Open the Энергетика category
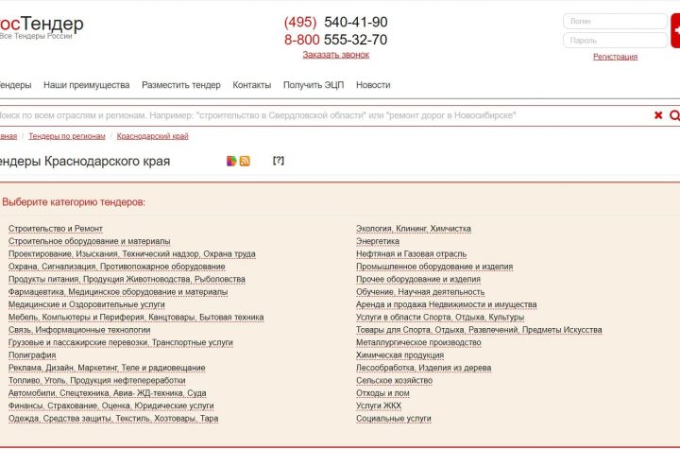This screenshot has height=449, width=680. pyautogui.click(x=378, y=241)
